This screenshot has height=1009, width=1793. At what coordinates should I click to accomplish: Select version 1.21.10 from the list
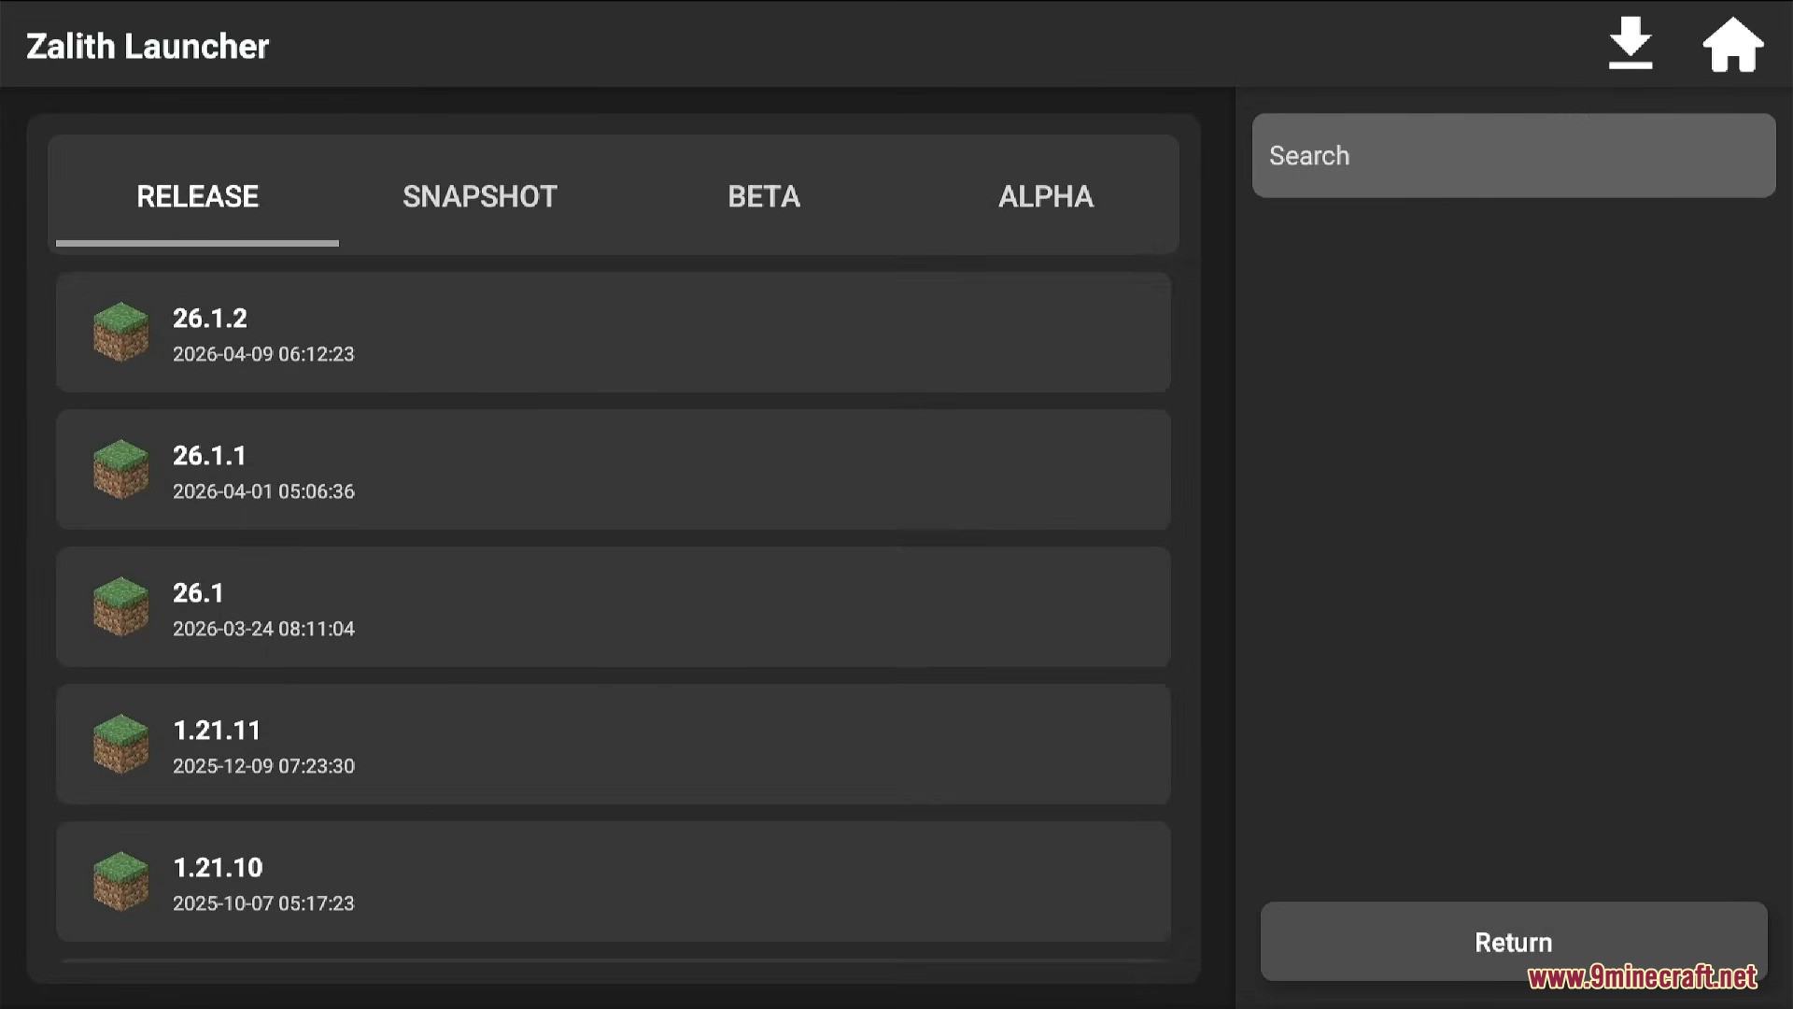612,881
